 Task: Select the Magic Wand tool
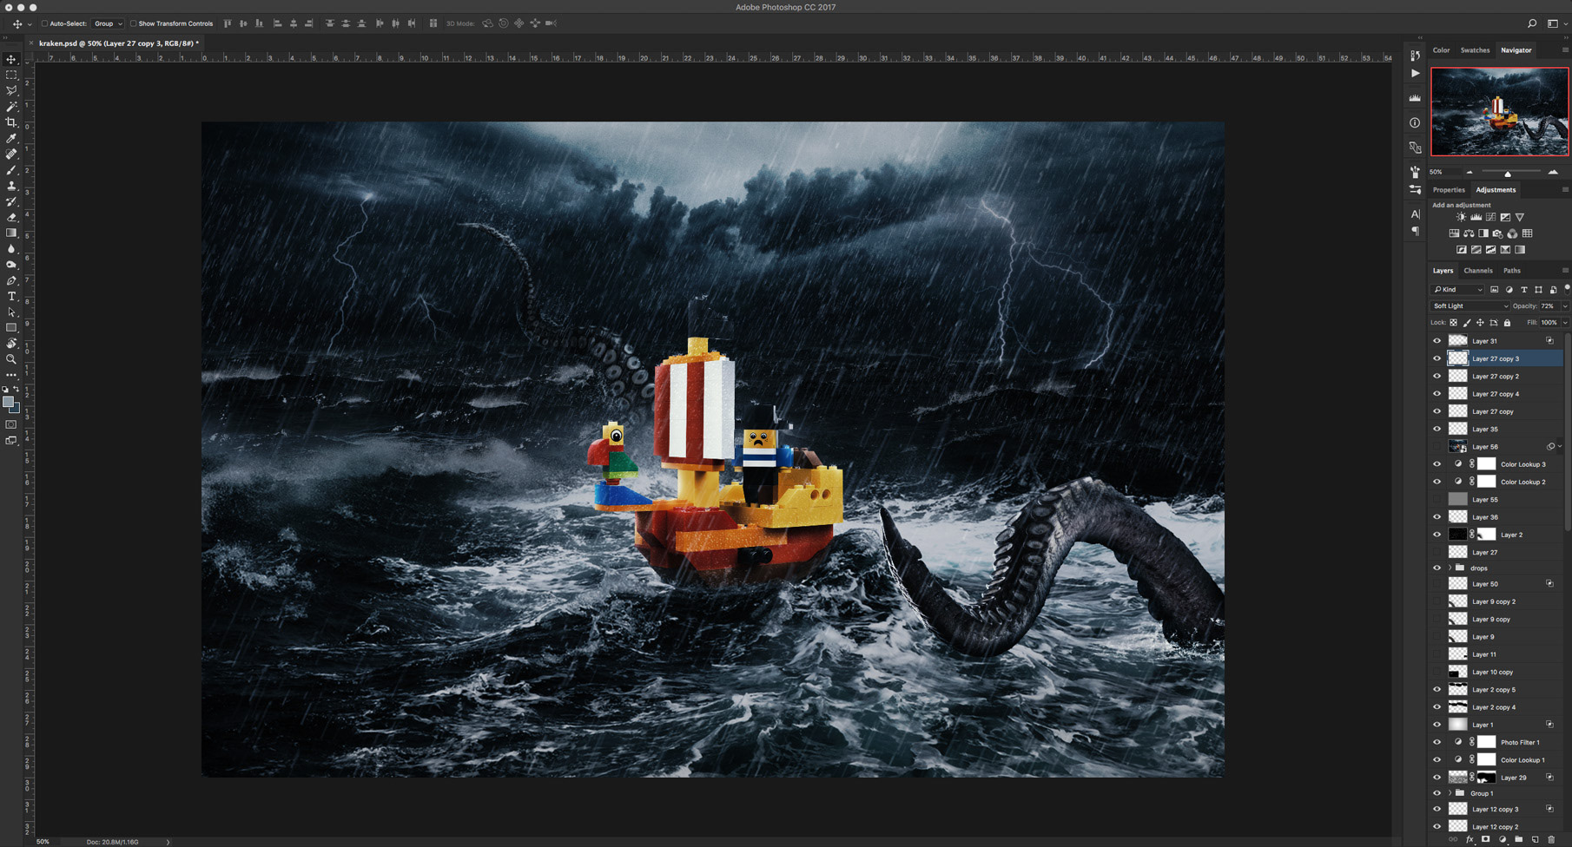pyautogui.click(x=11, y=107)
